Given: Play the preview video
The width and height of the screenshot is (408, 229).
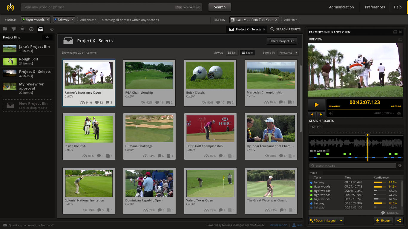Looking at the screenshot, I should (x=316, y=105).
